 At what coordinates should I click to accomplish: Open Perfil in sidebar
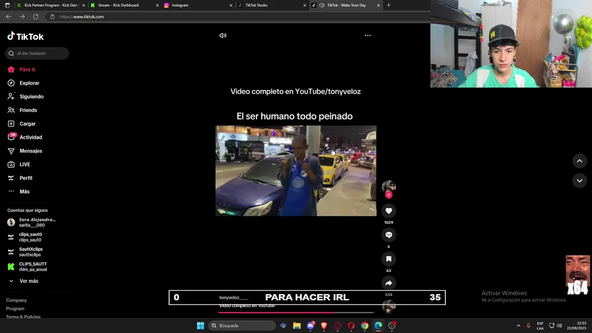(x=20, y=178)
